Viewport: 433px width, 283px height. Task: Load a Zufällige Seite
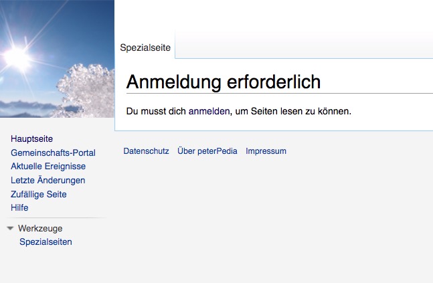point(39,194)
